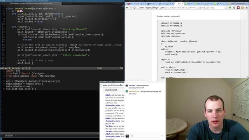Click the red extension icon in Chrome toolbar
The image size is (249, 140).
point(238,8)
